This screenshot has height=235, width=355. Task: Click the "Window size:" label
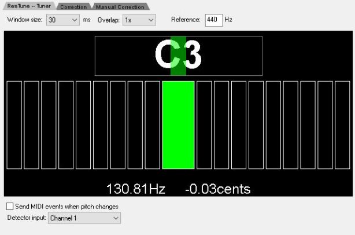pyautogui.click(x=25, y=20)
